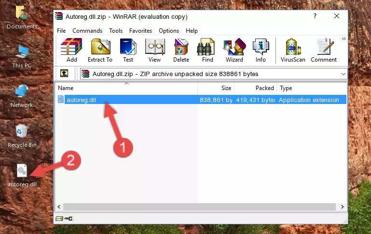Open the Commands menu
This screenshot has width=371, height=234.
87,31
